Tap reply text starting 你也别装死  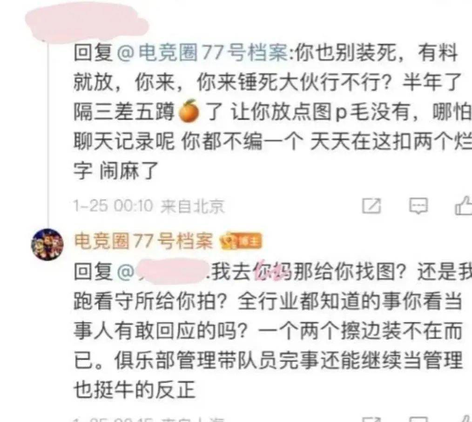click(x=272, y=112)
